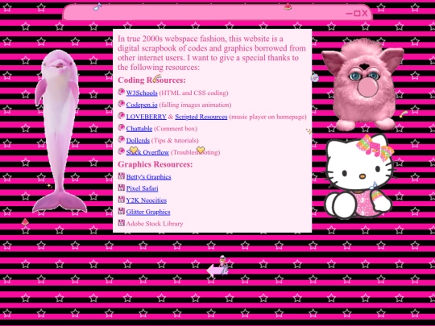Click the pink Furby image
This screenshot has width=435, height=326.
pos(362,85)
